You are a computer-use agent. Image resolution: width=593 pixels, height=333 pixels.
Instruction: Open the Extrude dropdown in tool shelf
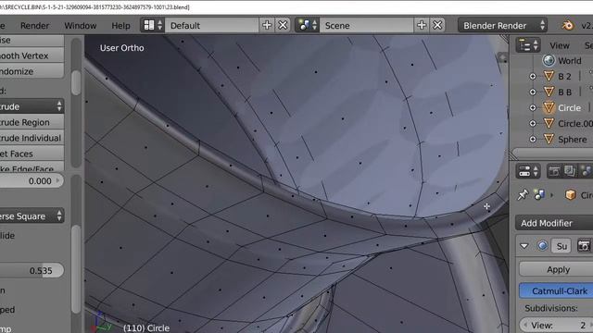32,106
